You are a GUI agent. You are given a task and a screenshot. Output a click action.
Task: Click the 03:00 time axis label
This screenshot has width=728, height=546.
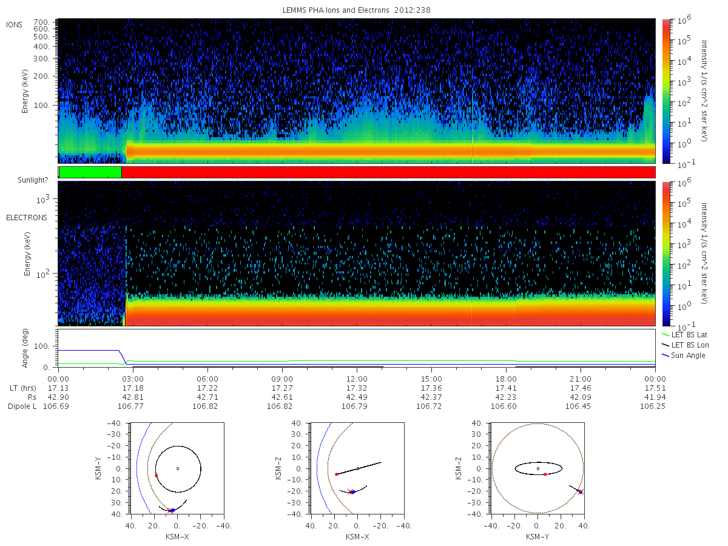[x=132, y=378]
